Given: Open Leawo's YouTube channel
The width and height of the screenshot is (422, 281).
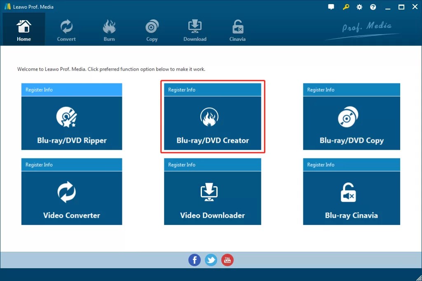Looking at the screenshot, I should [x=227, y=260].
